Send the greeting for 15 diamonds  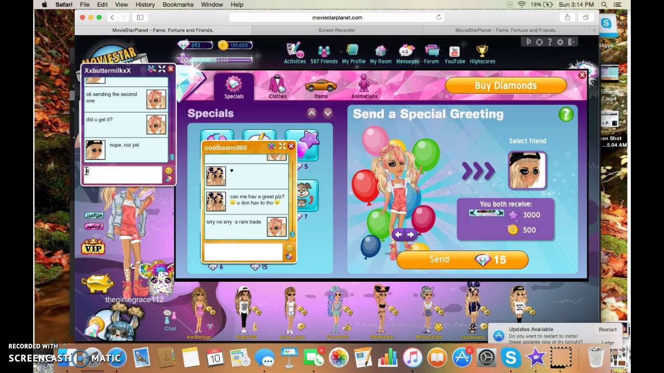tap(462, 260)
